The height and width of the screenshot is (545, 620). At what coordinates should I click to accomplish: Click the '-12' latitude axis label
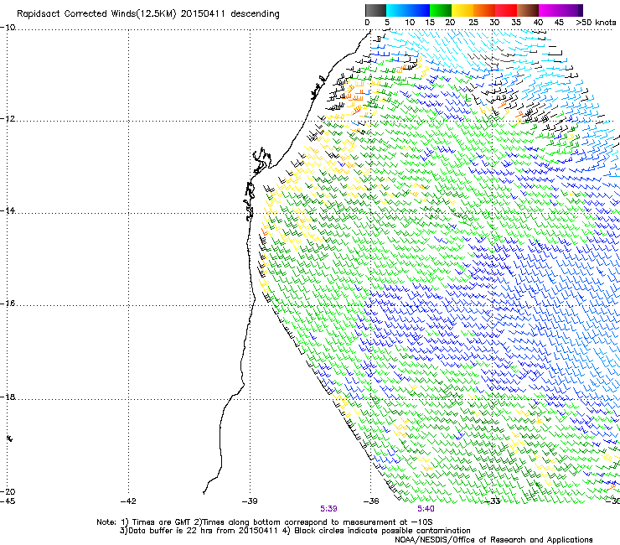tap(8, 119)
